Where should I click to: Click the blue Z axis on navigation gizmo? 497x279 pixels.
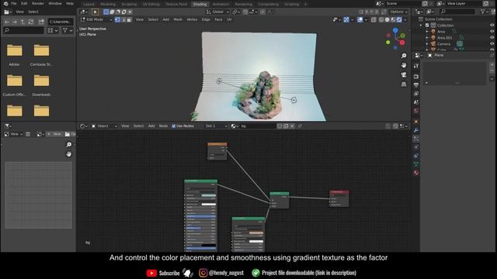(395, 31)
